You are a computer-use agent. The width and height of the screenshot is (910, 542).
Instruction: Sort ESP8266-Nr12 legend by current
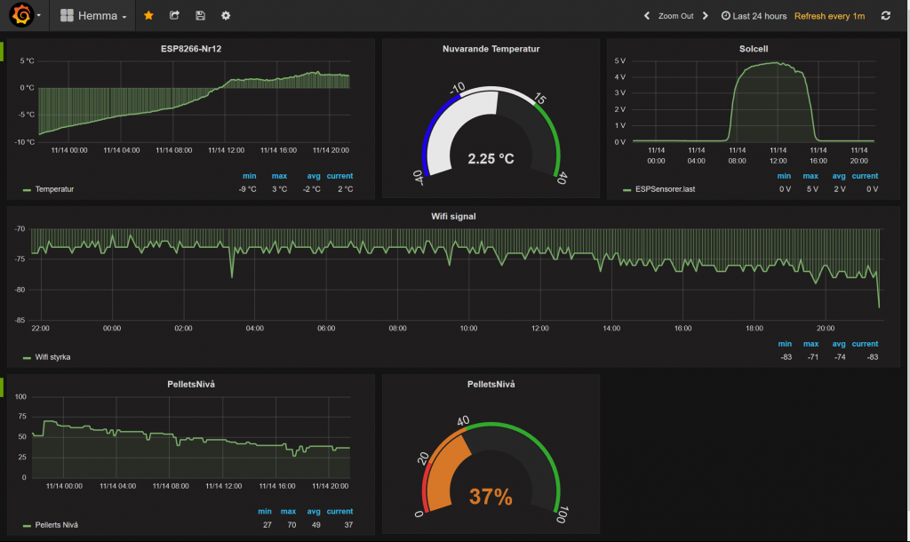339,176
